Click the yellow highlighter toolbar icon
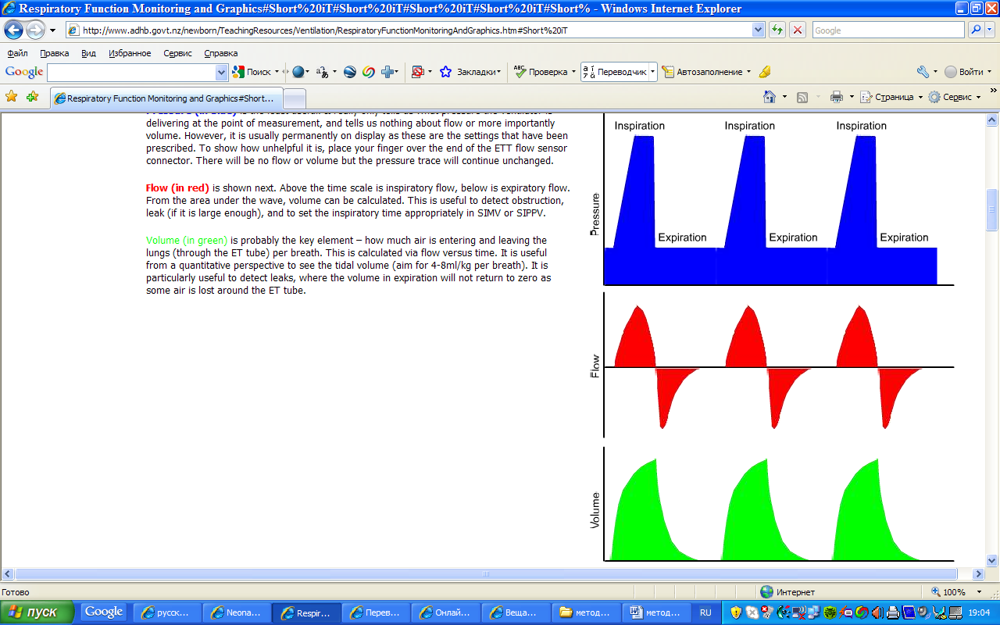 point(765,72)
